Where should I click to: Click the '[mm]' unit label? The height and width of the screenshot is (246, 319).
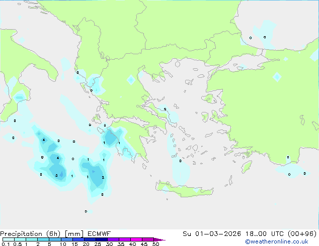(74, 234)
